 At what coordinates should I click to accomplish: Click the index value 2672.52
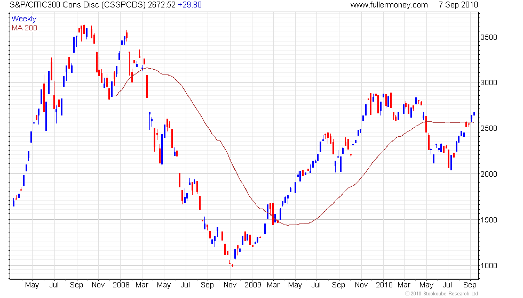click(x=162, y=5)
